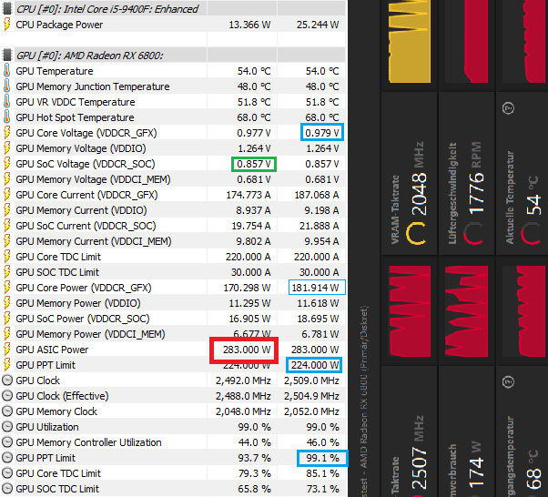Click the yellow VRAM clock graph in Radeon panel
This screenshot has width=548, height=497.
point(410,41)
